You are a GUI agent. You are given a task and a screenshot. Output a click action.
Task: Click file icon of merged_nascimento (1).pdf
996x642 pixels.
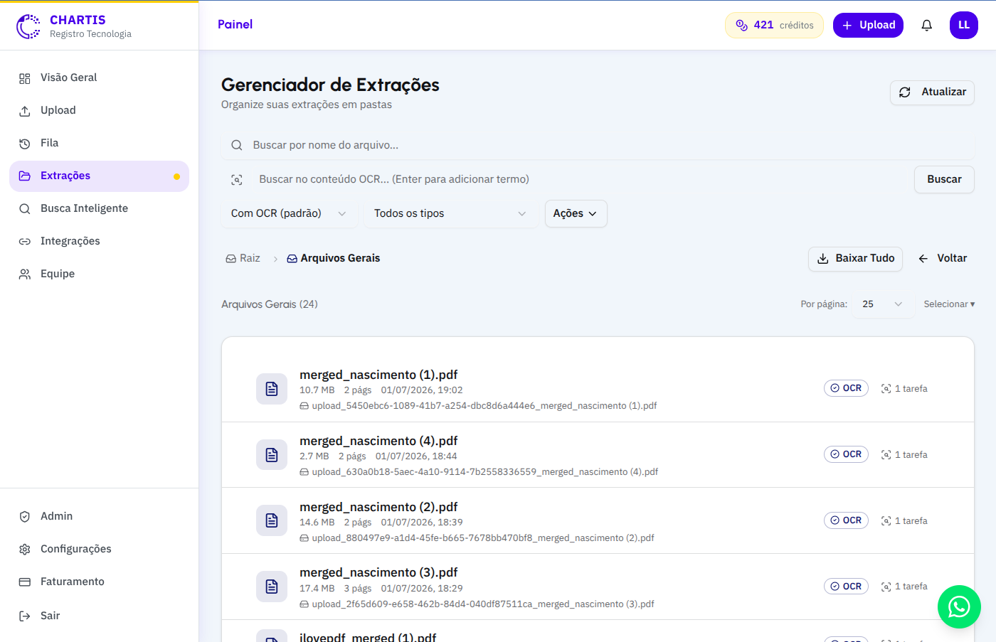pos(272,389)
